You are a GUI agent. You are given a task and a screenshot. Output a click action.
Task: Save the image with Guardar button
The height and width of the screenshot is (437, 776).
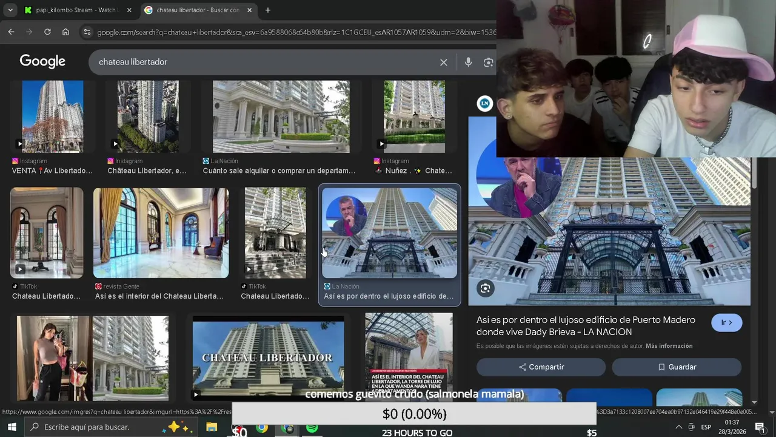677,367
